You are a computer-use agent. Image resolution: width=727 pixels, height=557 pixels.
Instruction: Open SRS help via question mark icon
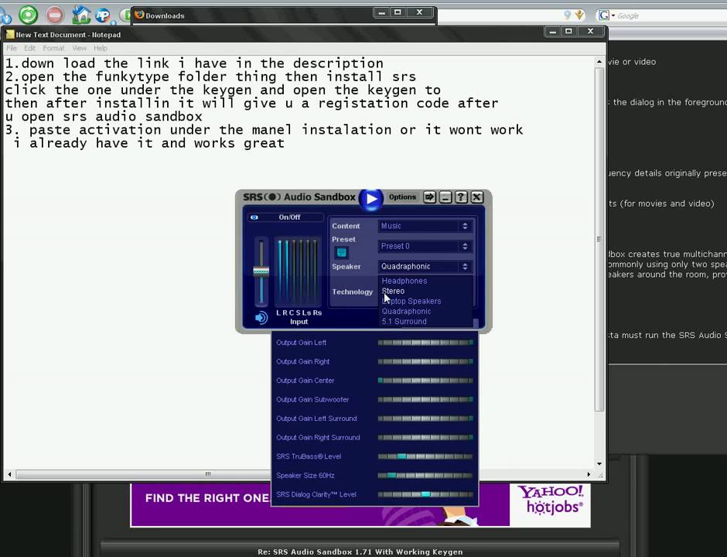(461, 197)
